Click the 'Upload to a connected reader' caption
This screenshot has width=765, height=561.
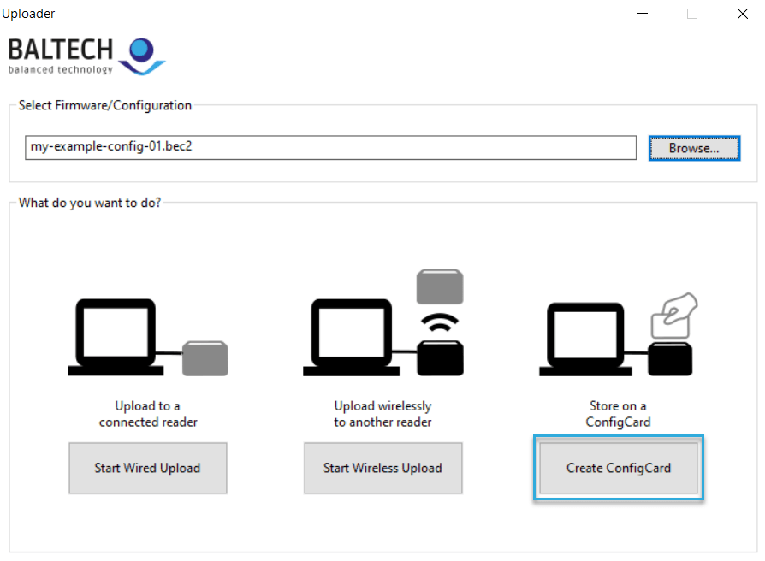tap(147, 414)
